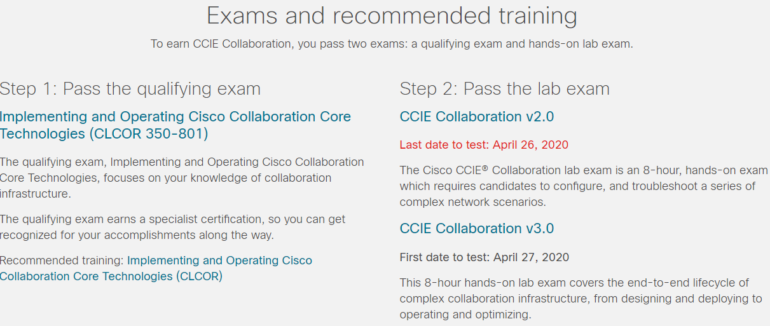Click the sentence starting 'This 8-hour hands-on lab exam'
The width and height of the screenshot is (770, 326).
pyautogui.click(x=581, y=299)
